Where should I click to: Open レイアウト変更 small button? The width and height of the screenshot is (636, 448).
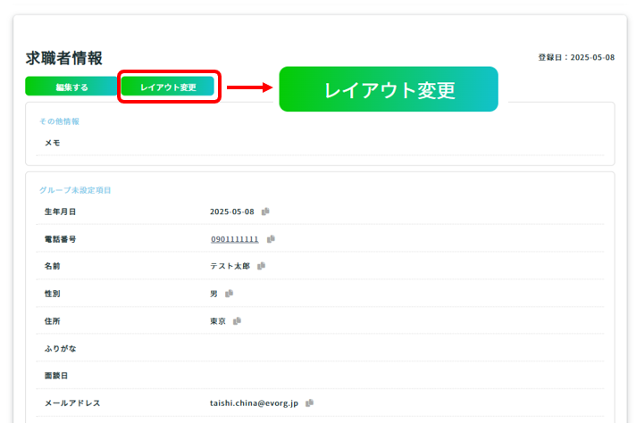[x=168, y=87]
